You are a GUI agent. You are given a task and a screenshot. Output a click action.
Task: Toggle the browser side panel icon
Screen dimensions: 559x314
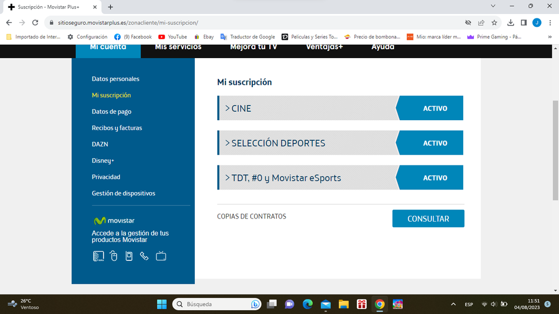(x=524, y=22)
